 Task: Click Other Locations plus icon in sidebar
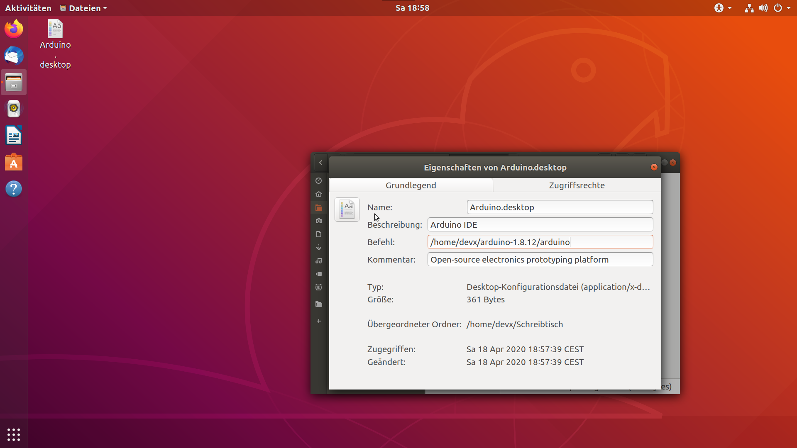319,321
